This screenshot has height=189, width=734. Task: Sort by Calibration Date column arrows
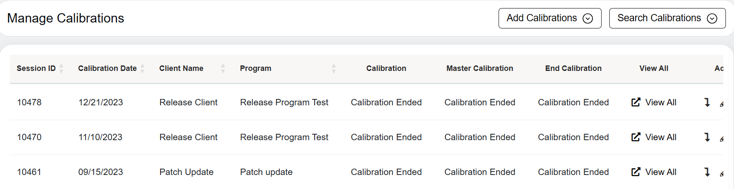click(143, 68)
